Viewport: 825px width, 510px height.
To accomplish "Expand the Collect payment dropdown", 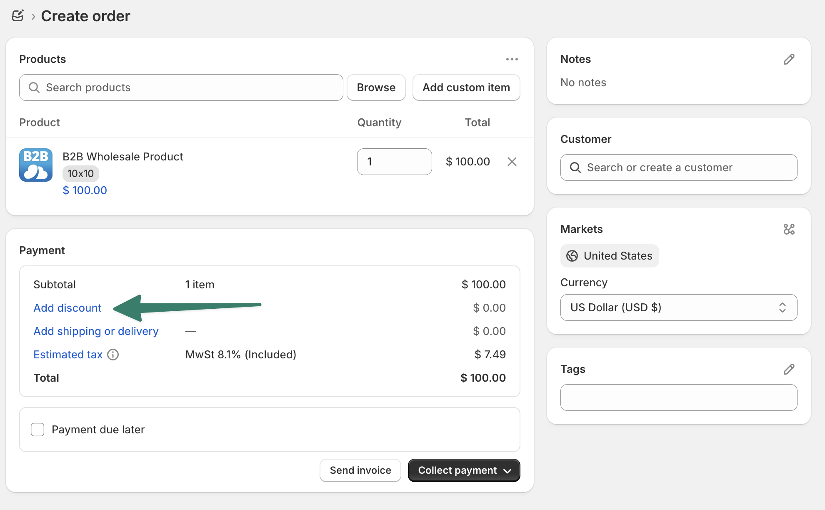I will [507, 471].
